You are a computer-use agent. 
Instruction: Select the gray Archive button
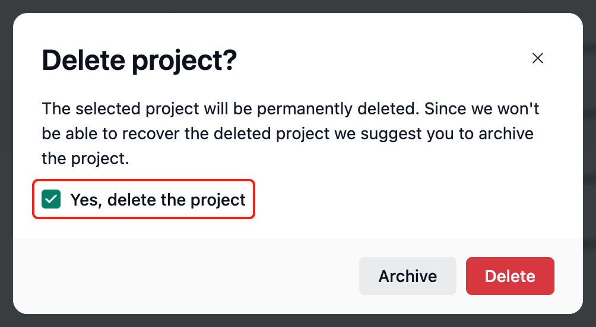click(x=407, y=276)
